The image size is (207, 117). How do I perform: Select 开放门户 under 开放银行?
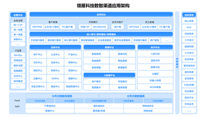pos(85,27)
